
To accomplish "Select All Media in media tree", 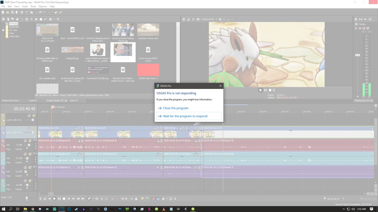I will tap(14, 24).
